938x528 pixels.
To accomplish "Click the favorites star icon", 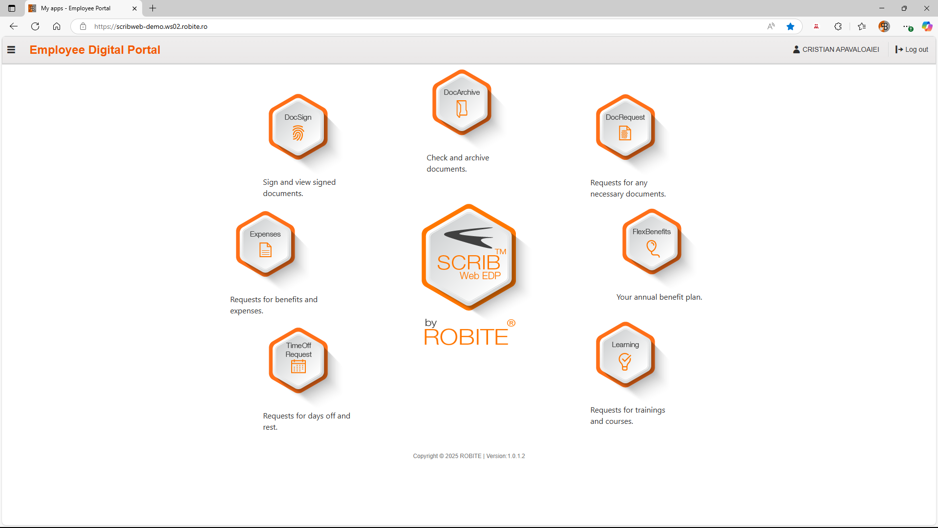I will pos(790,26).
